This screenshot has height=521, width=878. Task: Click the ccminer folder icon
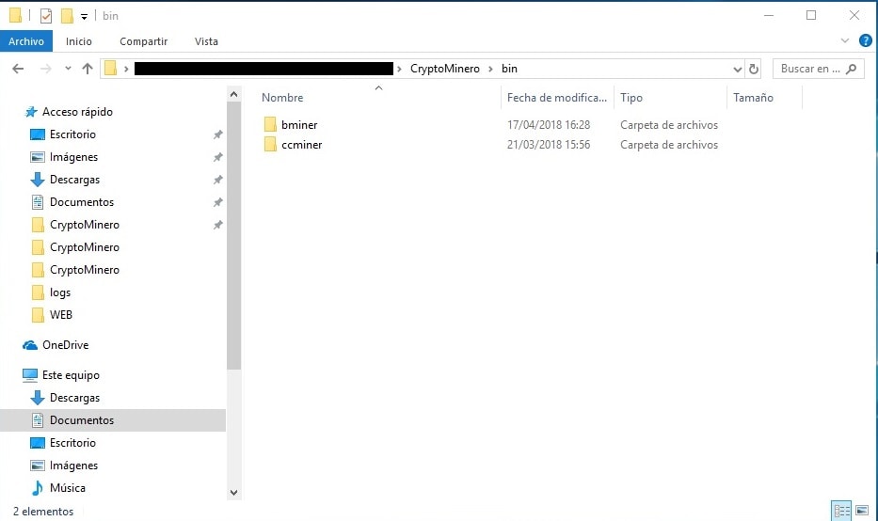point(270,145)
